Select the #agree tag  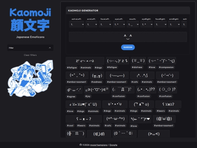71,96
